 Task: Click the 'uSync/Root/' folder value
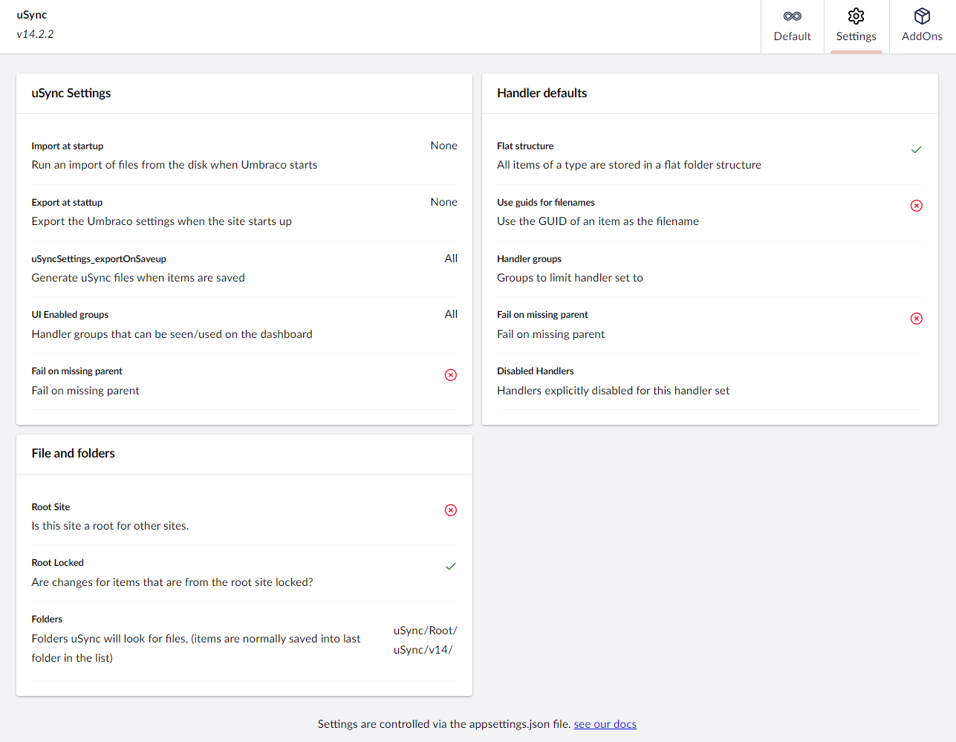(425, 631)
